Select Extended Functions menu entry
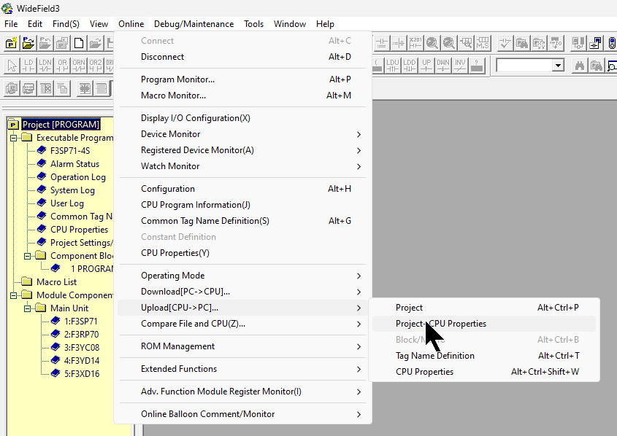617x436 pixels. point(243,369)
